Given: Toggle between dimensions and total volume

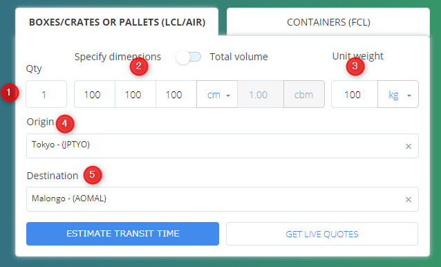Looking at the screenshot, I should 189,57.
